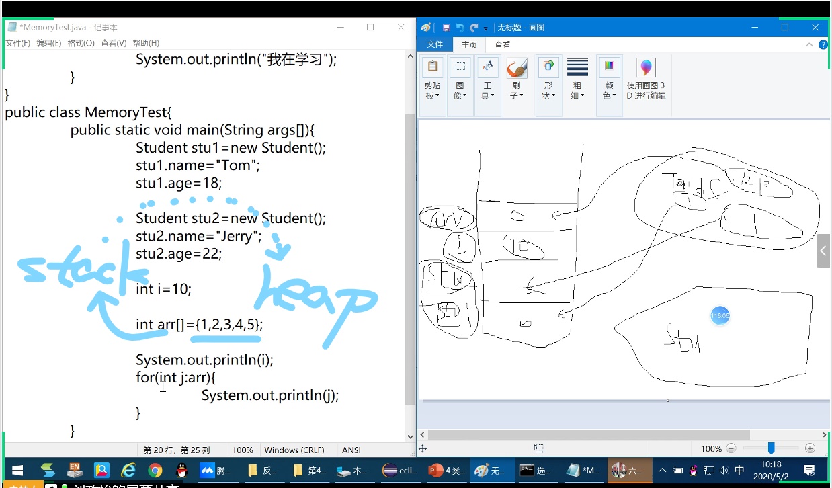Switch to the command prompt 选... taskbar item
The height and width of the screenshot is (488, 832).
pyautogui.click(x=536, y=471)
